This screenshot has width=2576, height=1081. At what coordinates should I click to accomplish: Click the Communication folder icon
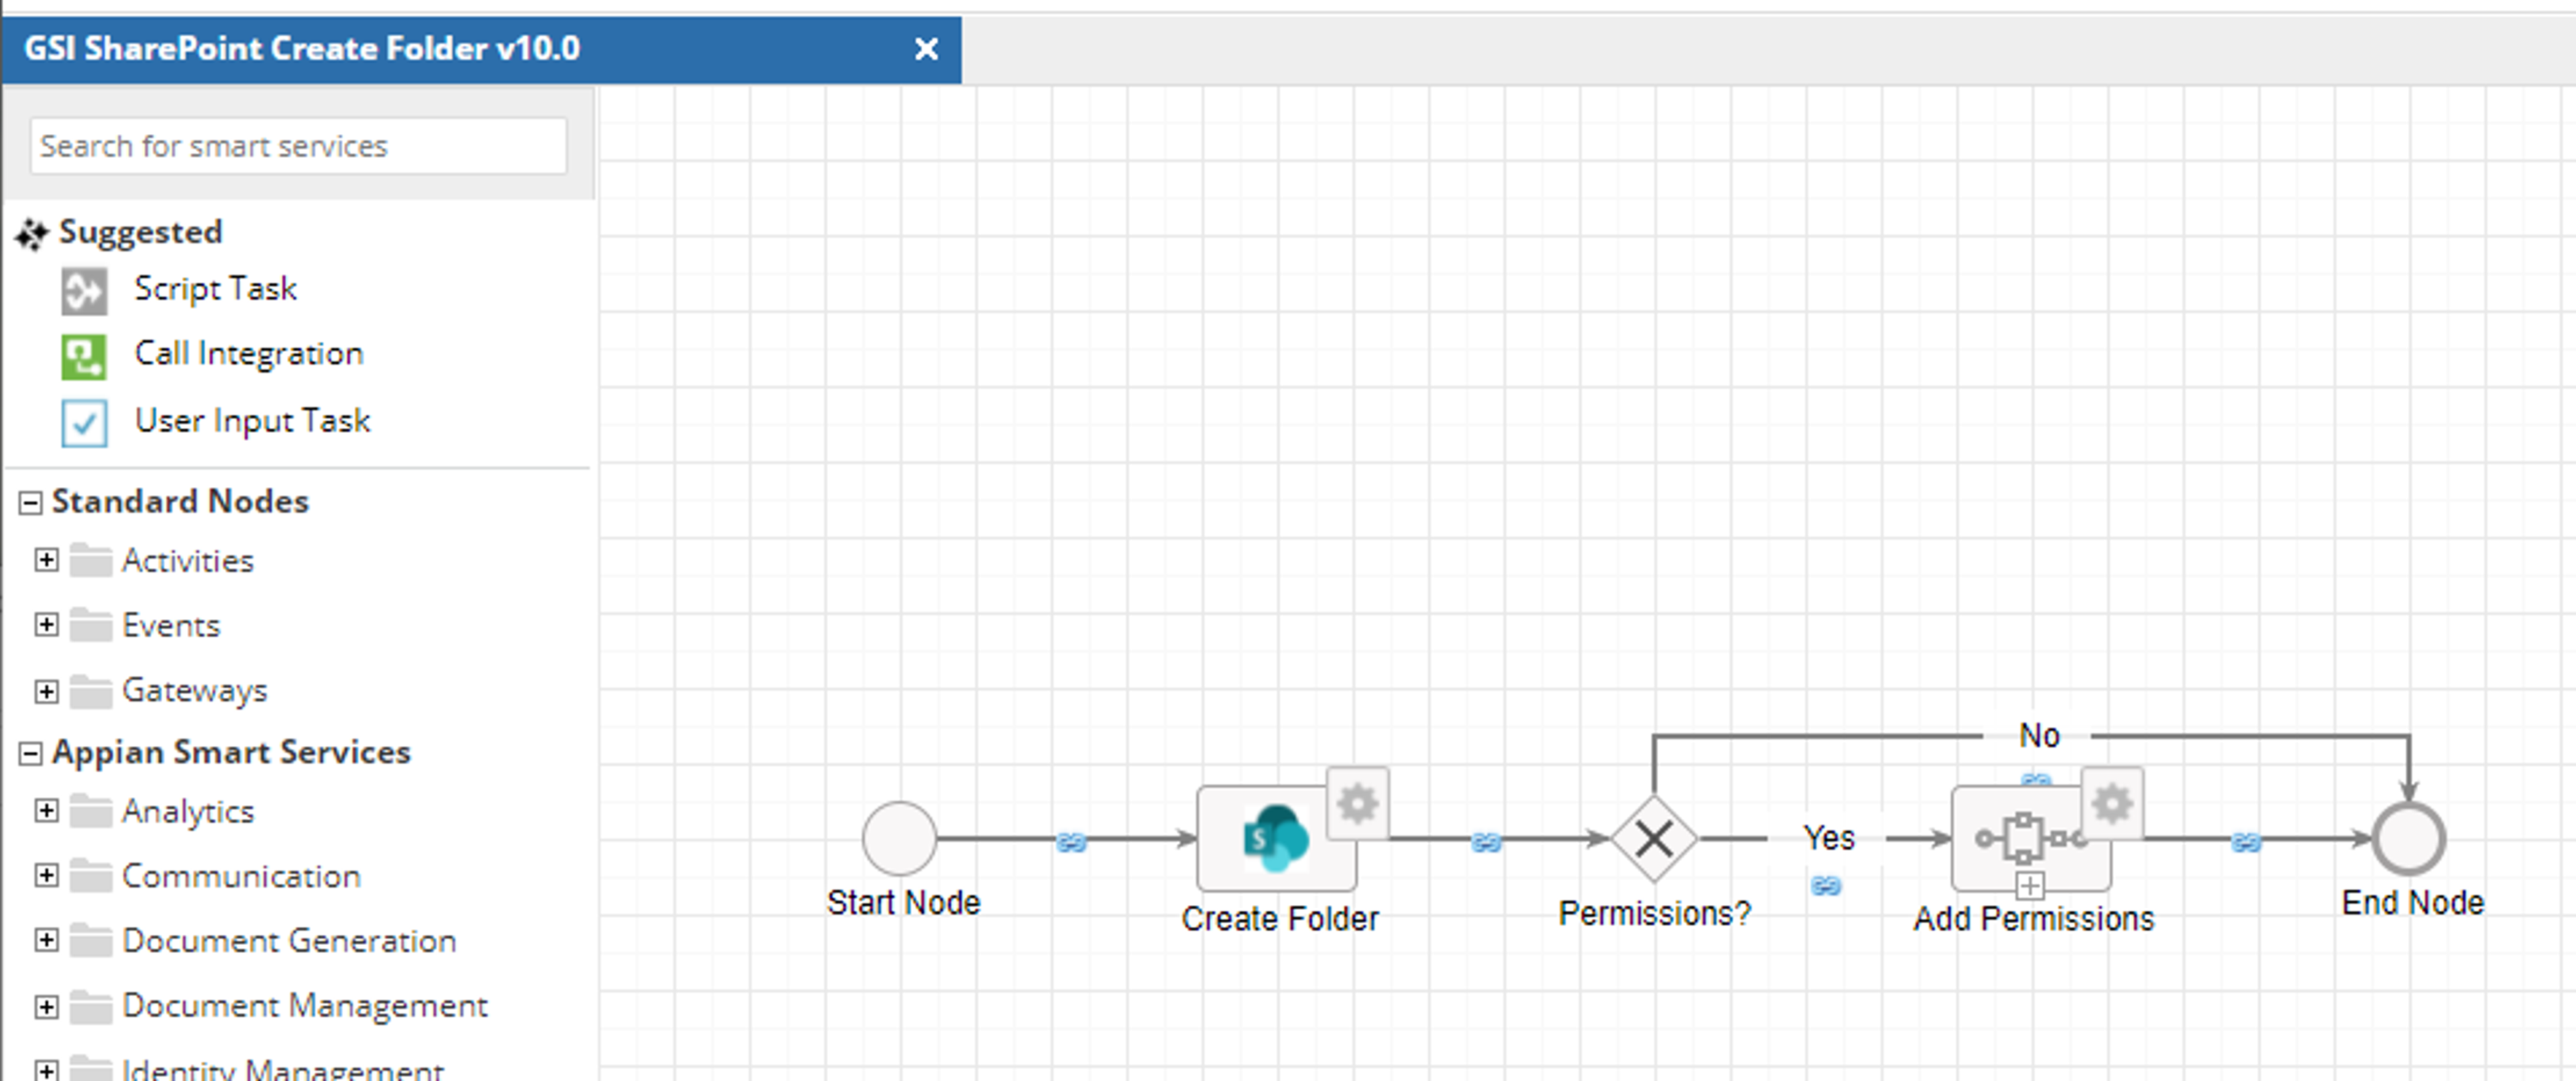pyautogui.click(x=91, y=876)
